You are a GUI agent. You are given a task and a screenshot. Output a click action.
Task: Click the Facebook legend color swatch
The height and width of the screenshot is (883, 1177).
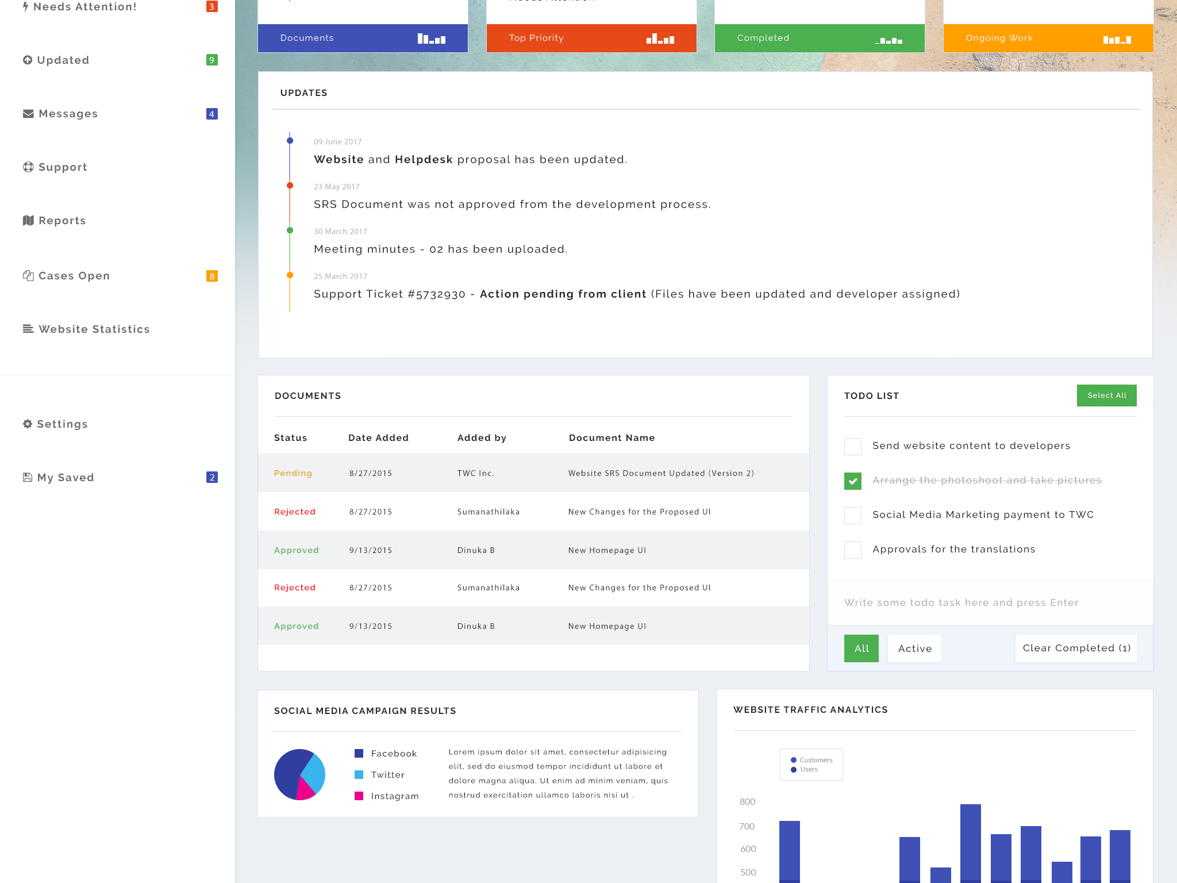359,753
